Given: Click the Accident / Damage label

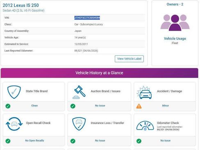Looking at the screenshot, I should click(x=170, y=91).
